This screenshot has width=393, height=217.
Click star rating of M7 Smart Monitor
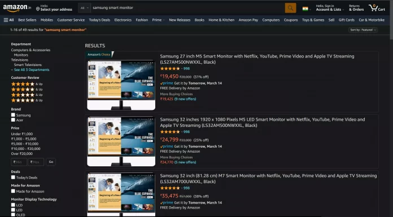pos(170,188)
